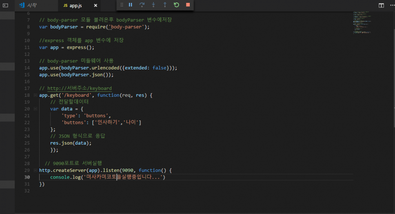Click res.json(data) on line 25
The image size is (395, 214).
71,143
